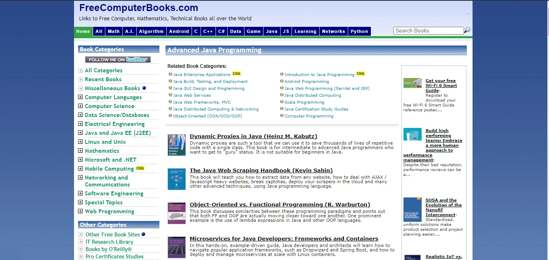This screenshot has width=549, height=260.
Task: Focus the Search Books field
Action: (x=429, y=30)
